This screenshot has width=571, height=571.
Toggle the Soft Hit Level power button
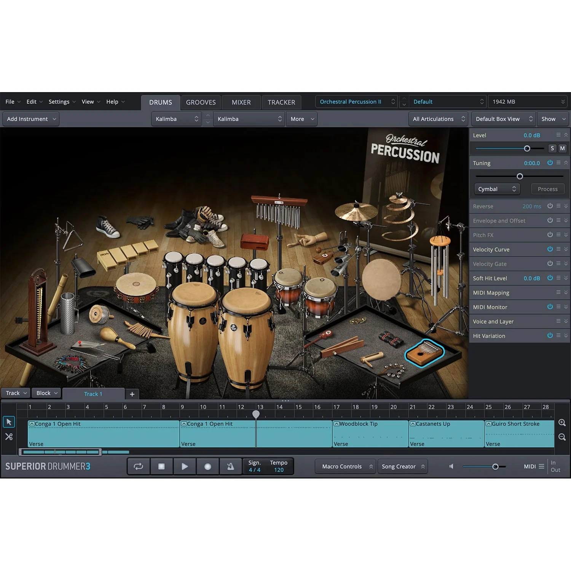[550, 278]
